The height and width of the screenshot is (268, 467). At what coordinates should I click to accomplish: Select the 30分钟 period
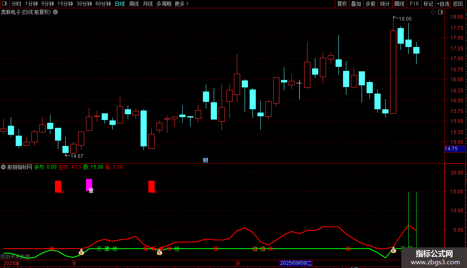click(x=84, y=4)
